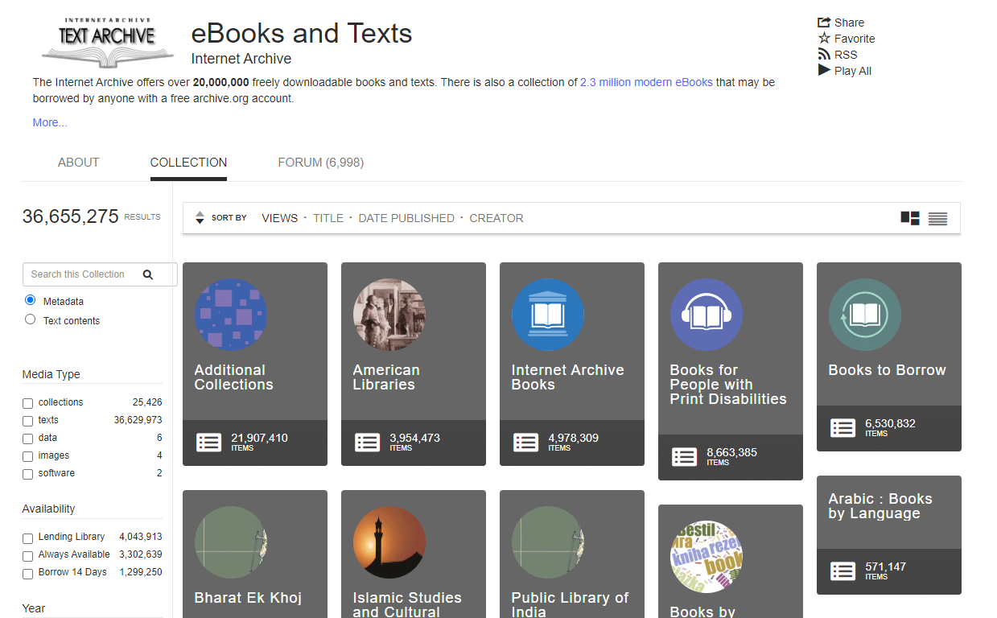Click in the Search this Collection field
Viewport: 997px width, 618px height.
pos(76,274)
